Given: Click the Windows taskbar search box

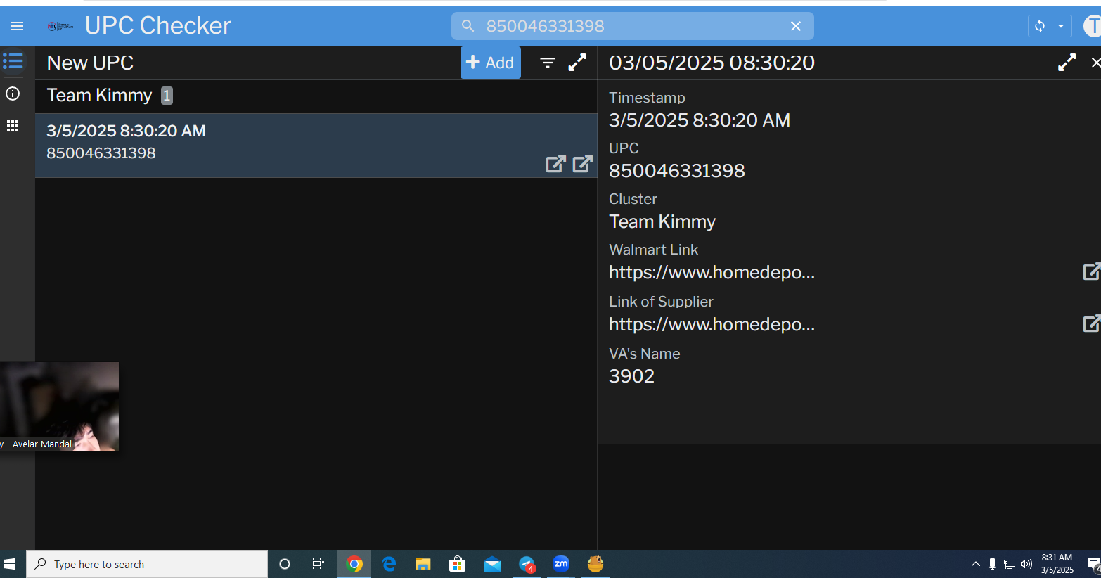Looking at the screenshot, I should tap(147, 564).
